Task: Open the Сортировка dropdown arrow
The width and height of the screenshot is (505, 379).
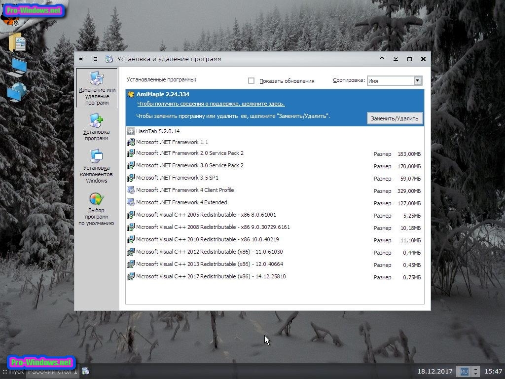Action: point(417,80)
